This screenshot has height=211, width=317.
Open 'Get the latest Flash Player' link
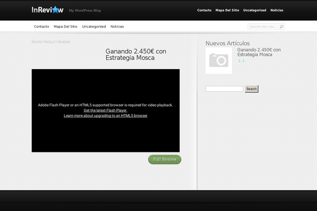[105, 110]
